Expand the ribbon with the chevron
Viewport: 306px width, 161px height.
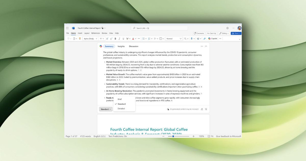coord(239,39)
